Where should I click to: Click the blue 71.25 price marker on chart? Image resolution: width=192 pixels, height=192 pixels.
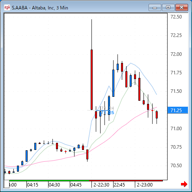pyautogui.click(x=108, y=113)
